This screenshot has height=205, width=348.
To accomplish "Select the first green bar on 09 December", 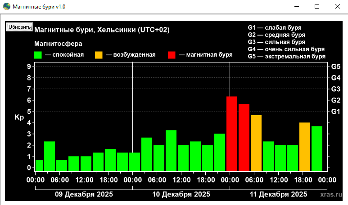I will pyautogui.click(x=39, y=165).
